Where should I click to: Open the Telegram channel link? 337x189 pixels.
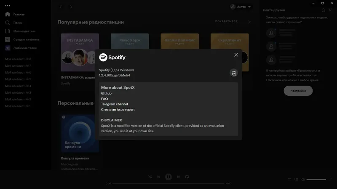click(x=114, y=104)
